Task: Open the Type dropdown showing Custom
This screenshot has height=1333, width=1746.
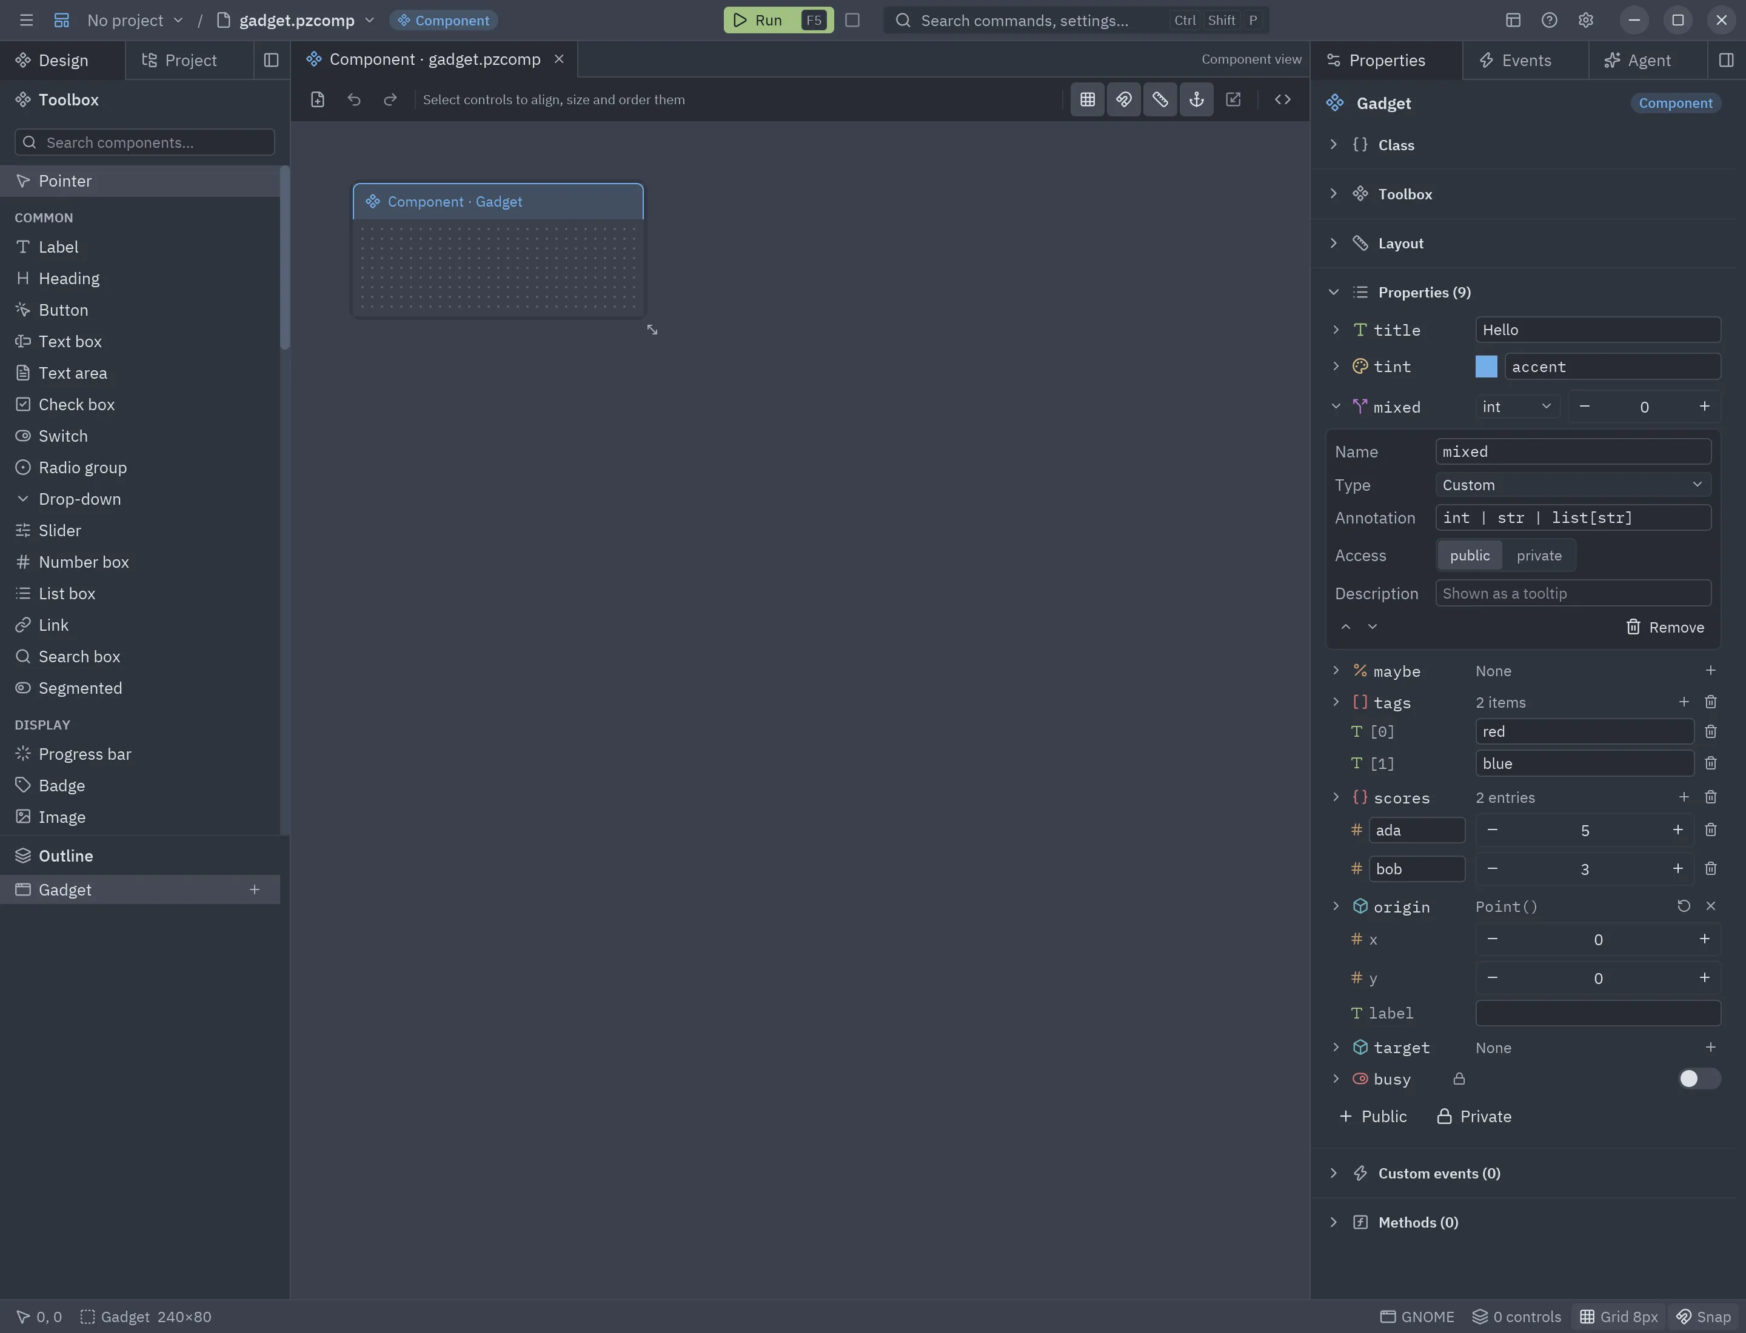Action: (1572, 485)
